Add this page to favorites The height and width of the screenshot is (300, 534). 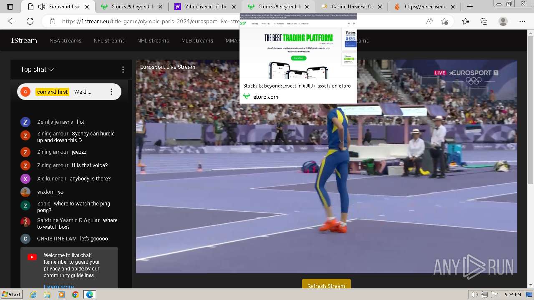(x=444, y=21)
